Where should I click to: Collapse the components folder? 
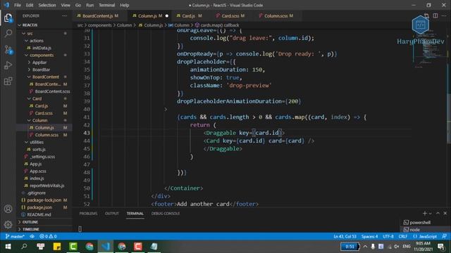click(x=42, y=55)
